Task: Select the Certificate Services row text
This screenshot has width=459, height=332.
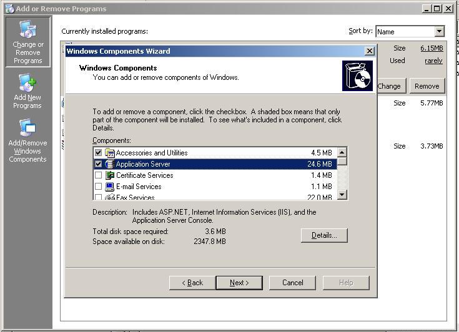Action: pos(145,175)
